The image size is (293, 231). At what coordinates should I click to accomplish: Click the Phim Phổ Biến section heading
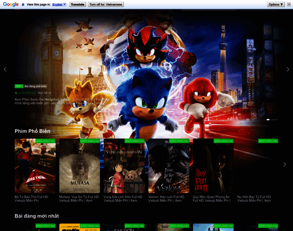[x=32, y=131]
